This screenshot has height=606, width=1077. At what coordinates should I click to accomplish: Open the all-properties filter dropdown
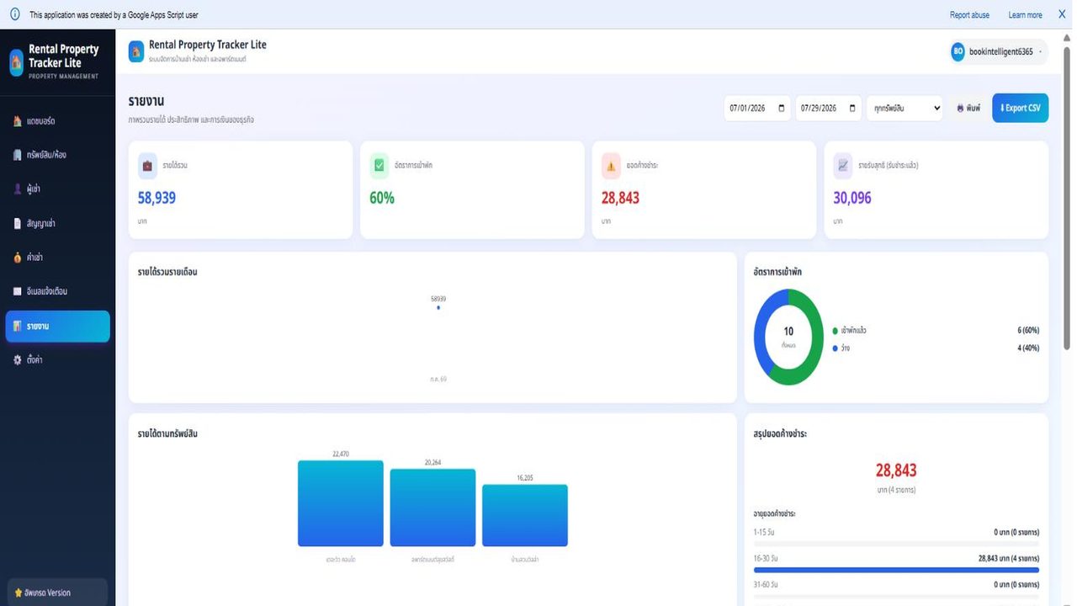pyautogui.click(x=905, y=108)
